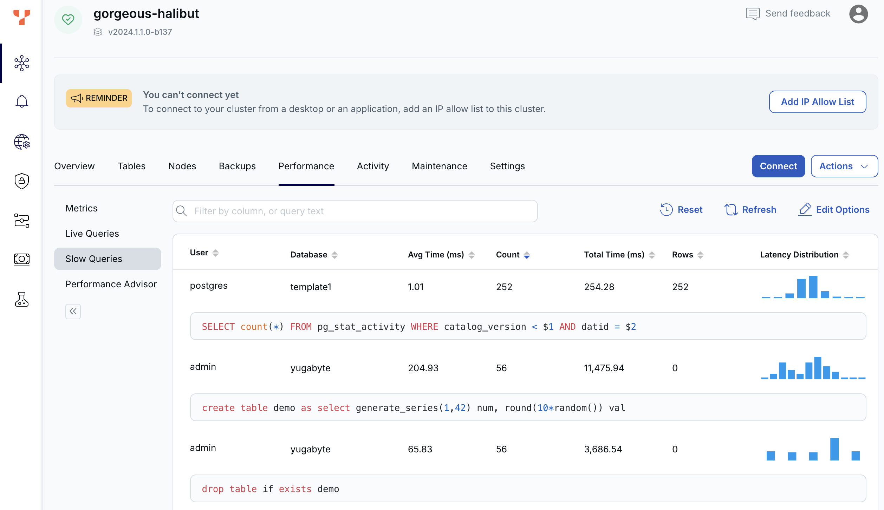Click the query filter search input field
The image size is (884, 510).
(355, 210)
